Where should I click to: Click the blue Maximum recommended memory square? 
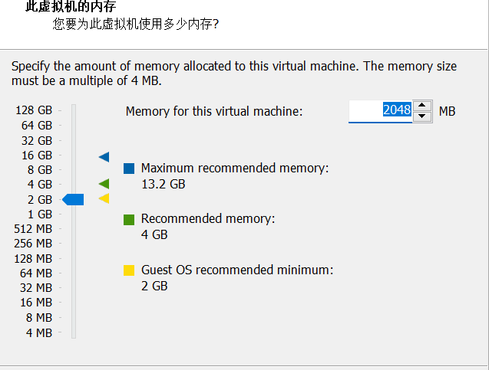(129, 169)
